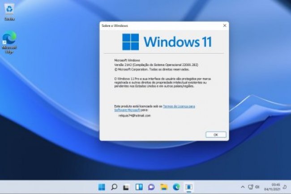Open File Explorer from the taskbar

(x=164, y=187)
